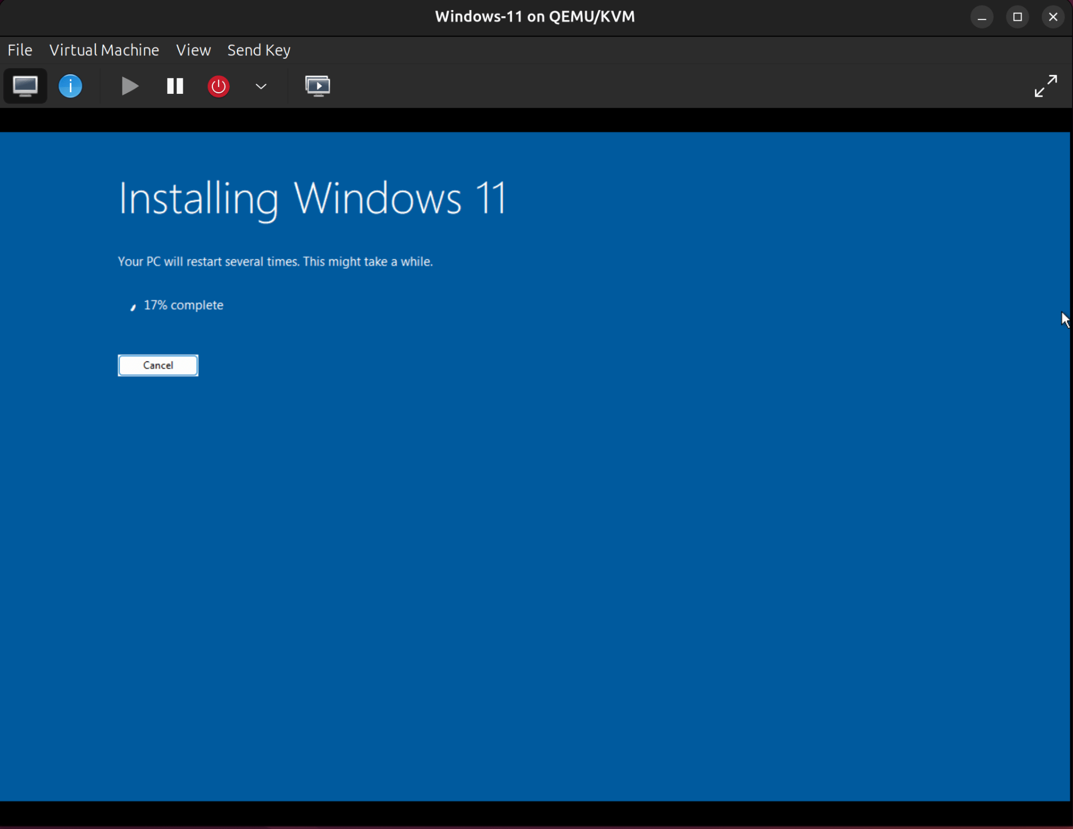Image resolution: width=1073 pixels, height=829 pixels.
Task: Click the Installing Windows 11 heading
Action: 312,198
